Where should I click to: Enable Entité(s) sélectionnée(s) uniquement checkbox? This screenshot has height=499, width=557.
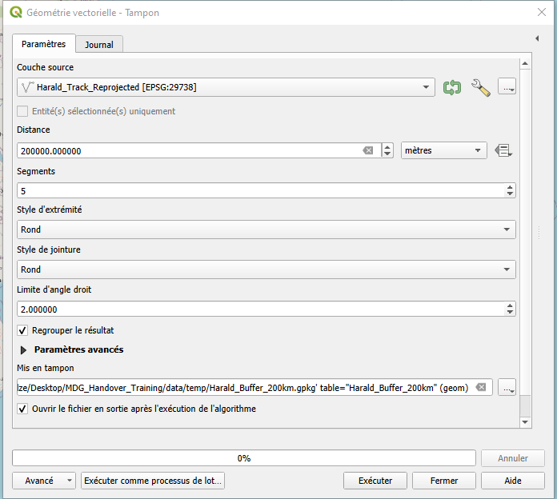(23, 111)
